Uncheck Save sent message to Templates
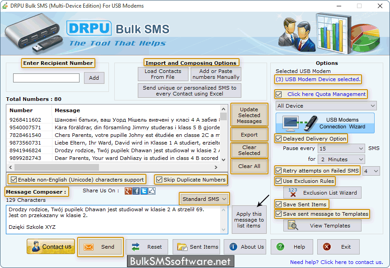 click(279, 213)
